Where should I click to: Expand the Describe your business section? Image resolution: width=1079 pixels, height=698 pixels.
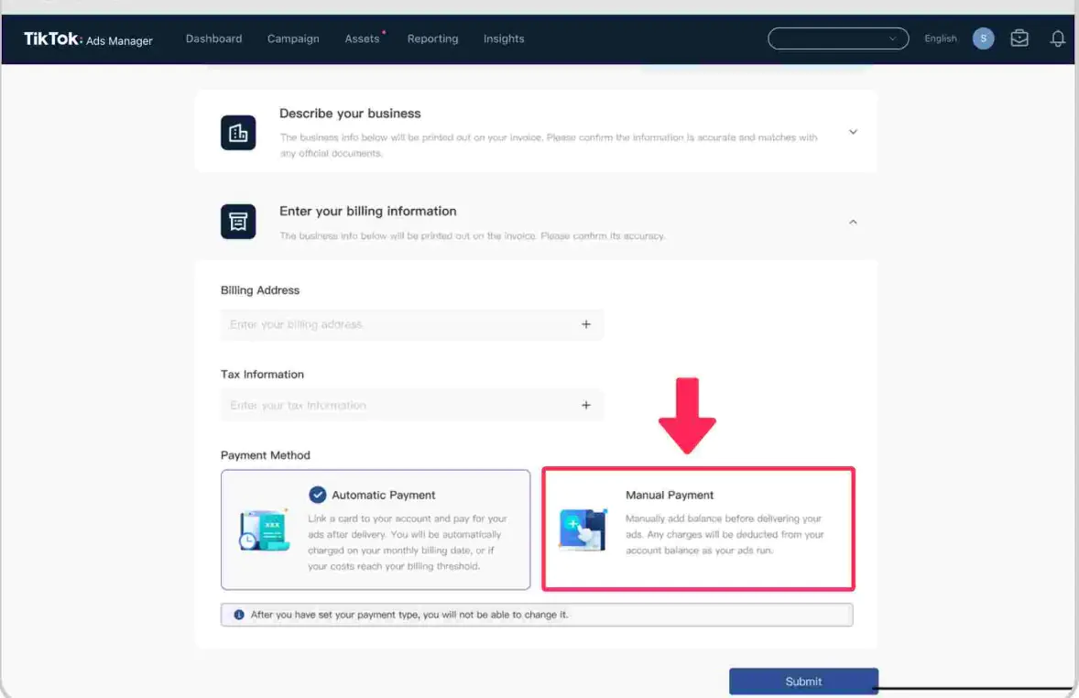tap(853, 132)
